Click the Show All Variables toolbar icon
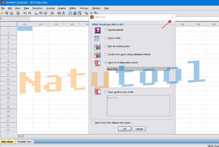The width and height of the screenshot is (219, 147). 96,13
